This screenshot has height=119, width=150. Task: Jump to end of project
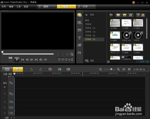tap(36, 60)
